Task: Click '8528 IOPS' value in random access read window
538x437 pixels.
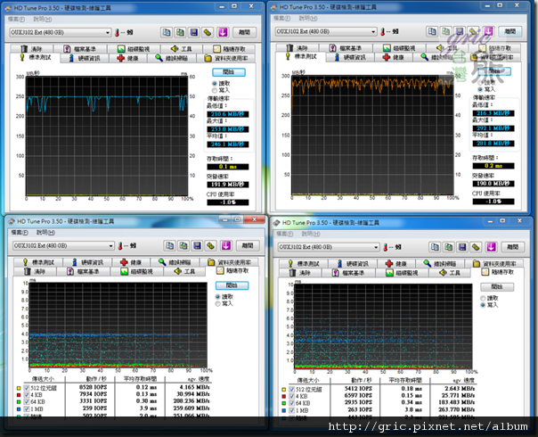Action: coord(93,387)
